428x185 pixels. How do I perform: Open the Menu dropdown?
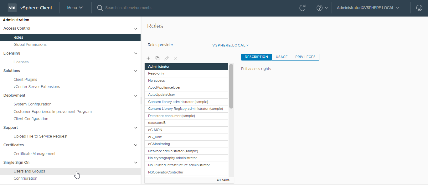[75, 8]
